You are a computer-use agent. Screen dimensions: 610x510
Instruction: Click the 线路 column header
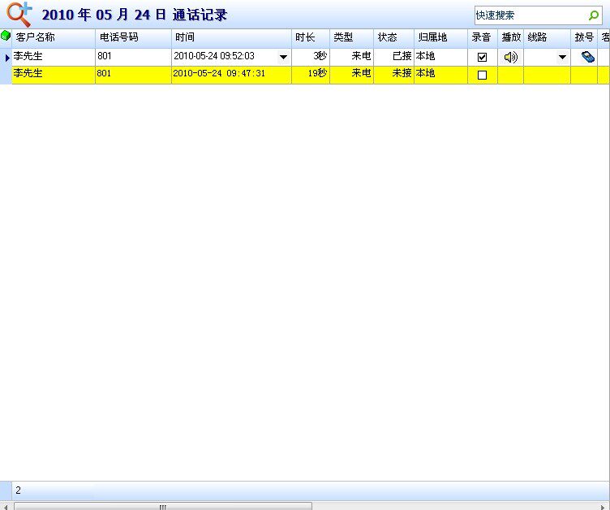547,38
